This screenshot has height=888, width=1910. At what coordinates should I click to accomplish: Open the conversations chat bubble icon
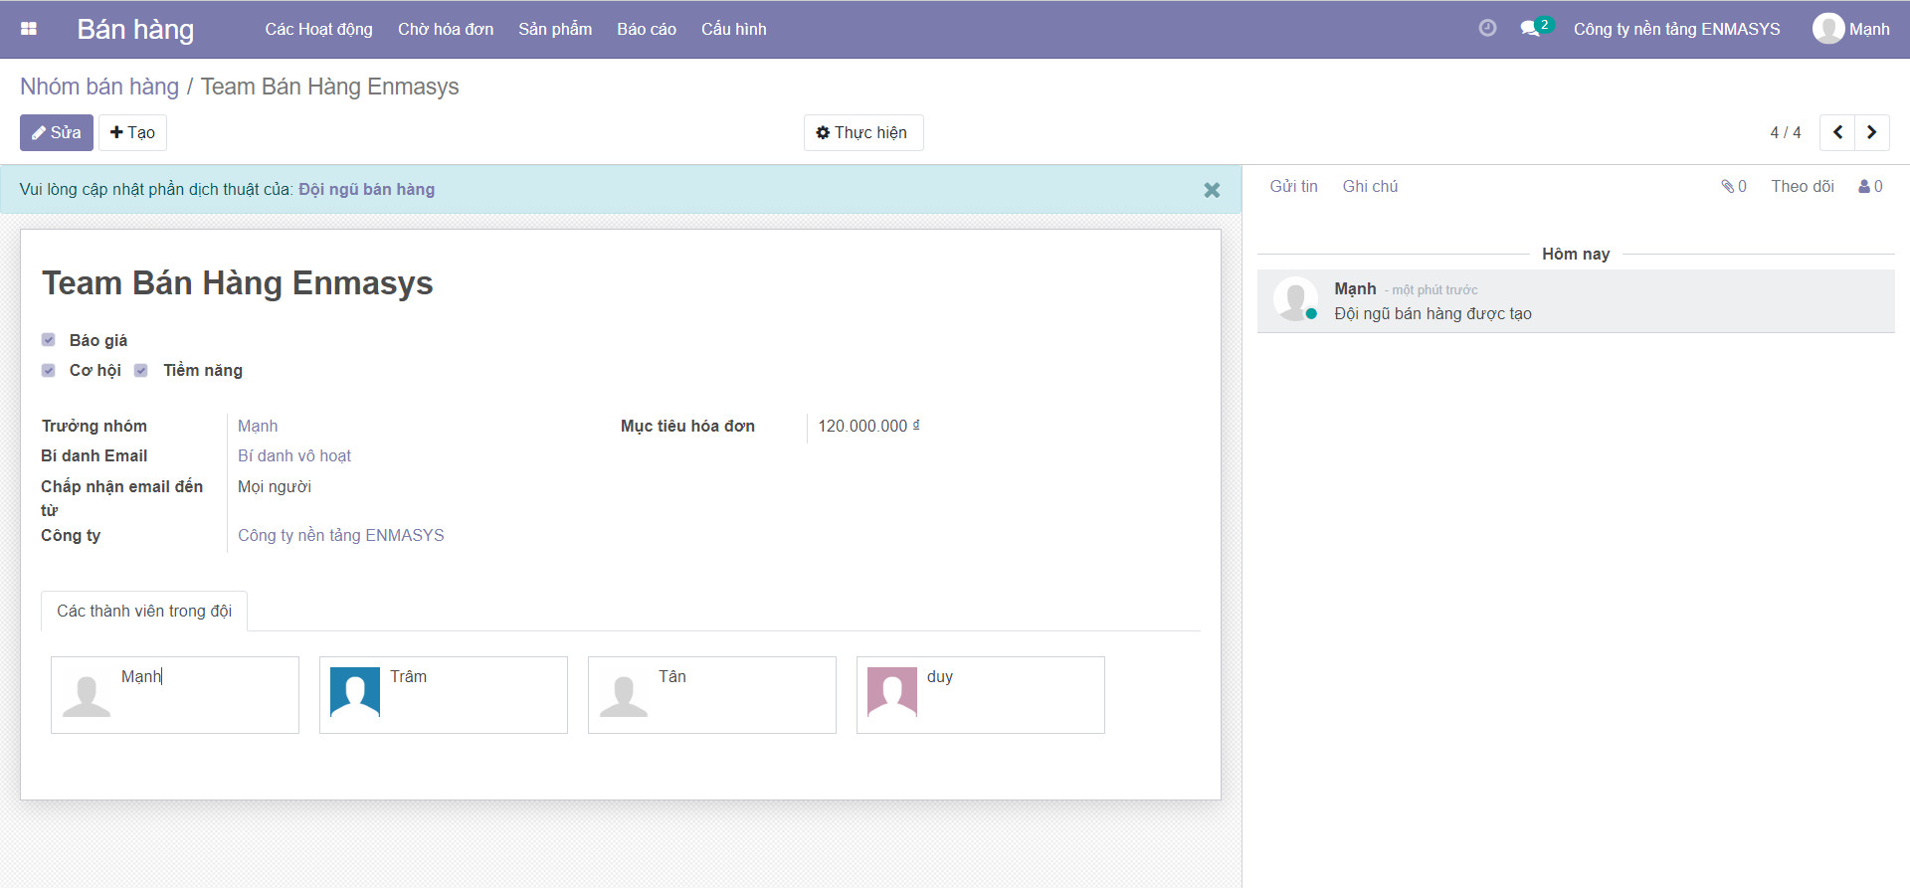tap(1530, 29)
